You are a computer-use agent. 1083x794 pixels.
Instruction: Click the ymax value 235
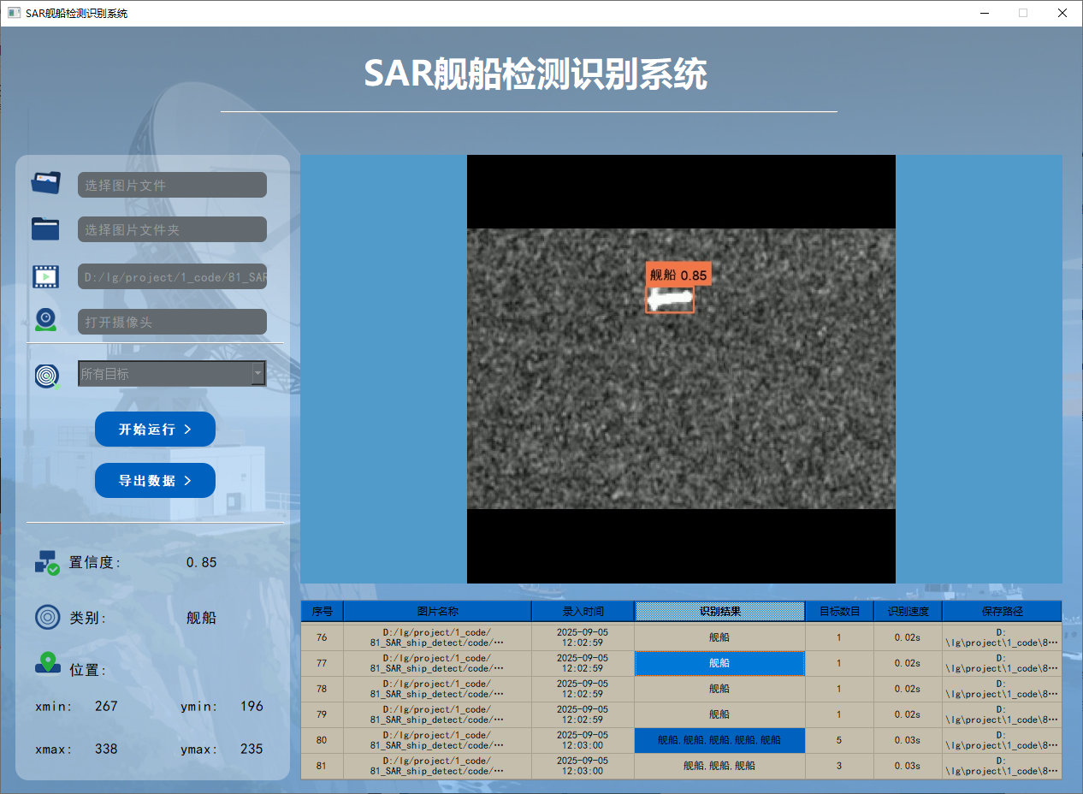coord(252,749)
